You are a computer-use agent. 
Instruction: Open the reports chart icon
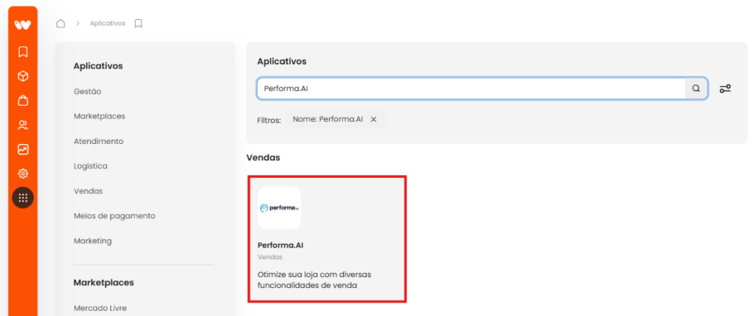23,149
